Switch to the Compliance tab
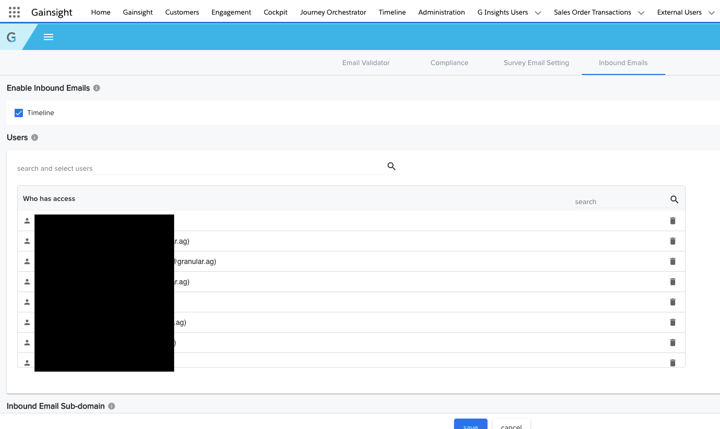Viewport: 720px width, 429px height. pos(449,62)
